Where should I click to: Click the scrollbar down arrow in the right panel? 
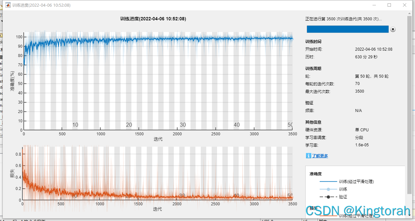[409, 216]
